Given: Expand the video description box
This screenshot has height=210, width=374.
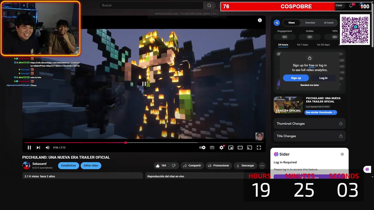Looking at the screenshot, I should (82, 176).
